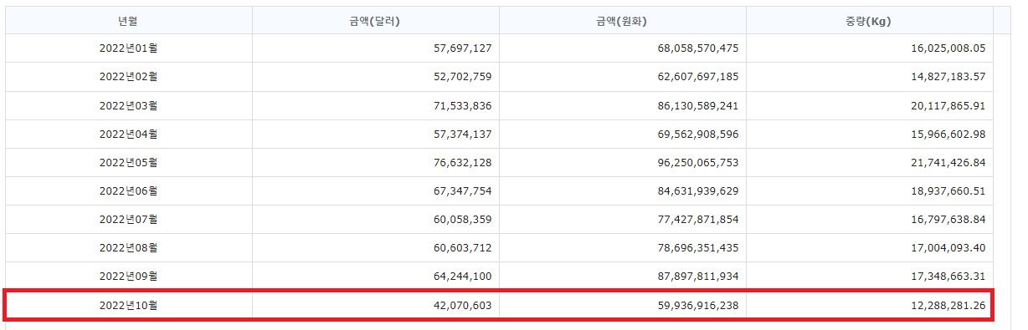Click weight value 12,288,281.26

(x=948, y=306)
